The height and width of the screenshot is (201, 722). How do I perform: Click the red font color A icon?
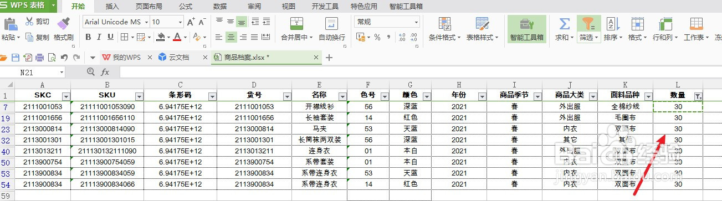click(x=177, y=37)
